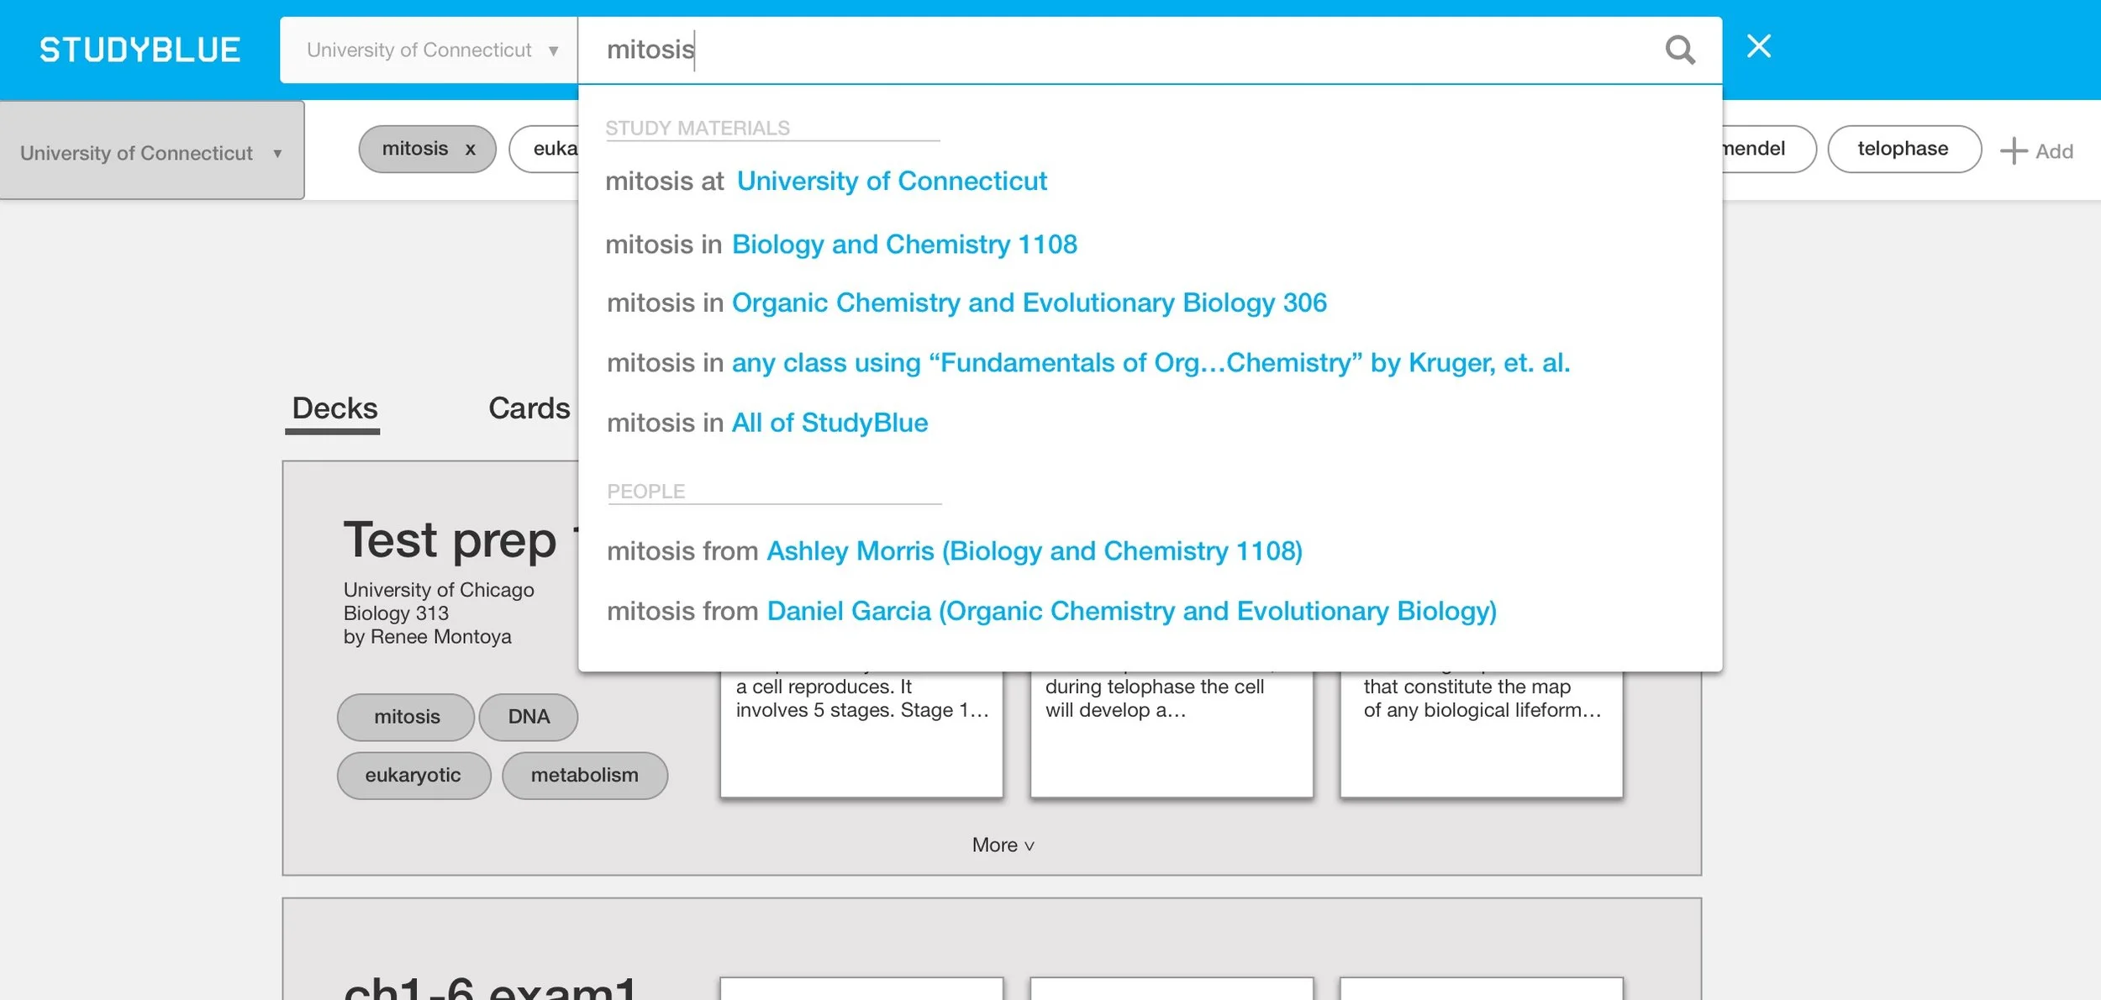Image resolution: width=2101 pixels, height=1000 pixels.
Task: Expand the deck with More chevron
Action: coord(1003,845)
